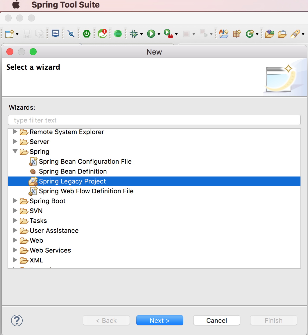
Task: Expand the Server folder
Action: pos(15,141)
